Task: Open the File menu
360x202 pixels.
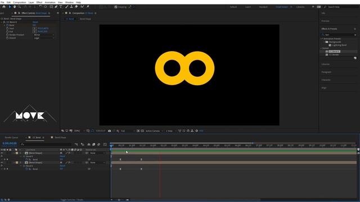Action: [x=2, y=2]
